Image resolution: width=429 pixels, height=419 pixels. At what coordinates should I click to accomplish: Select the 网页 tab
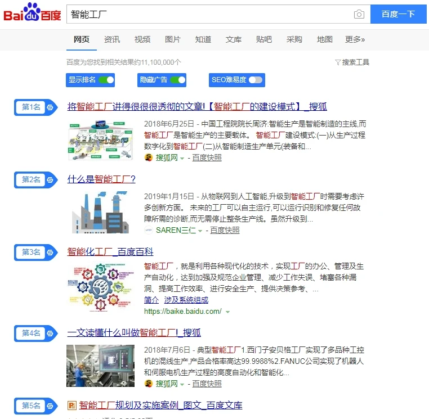point(82,39)
